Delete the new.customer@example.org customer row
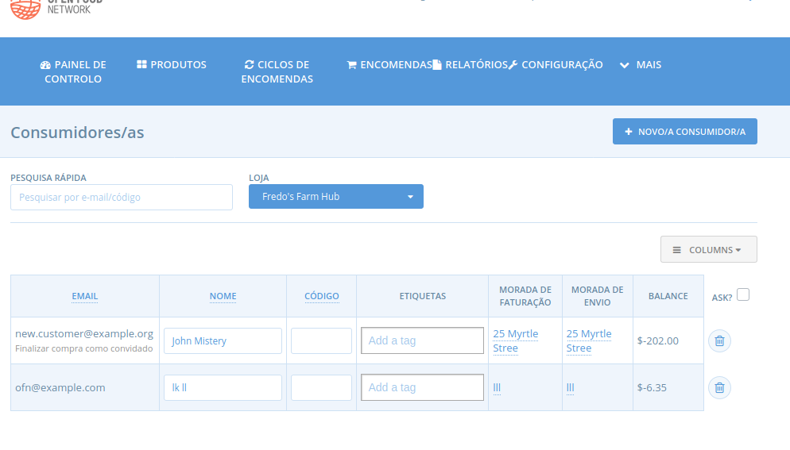This screenshot has height=450, width=790. tap(719, 340)
